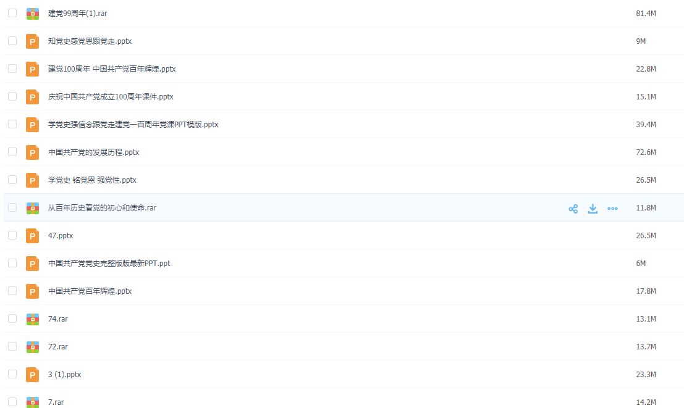This screenshot has height=408, width=684.
Task: Click PPT icon for 知党史感党恩跟党走.pptx
Action: point(33,41)
